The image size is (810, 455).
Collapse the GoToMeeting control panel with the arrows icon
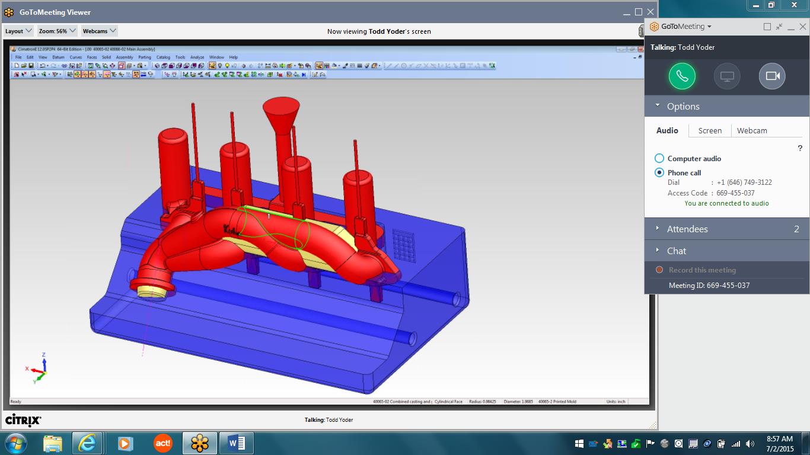779,27
